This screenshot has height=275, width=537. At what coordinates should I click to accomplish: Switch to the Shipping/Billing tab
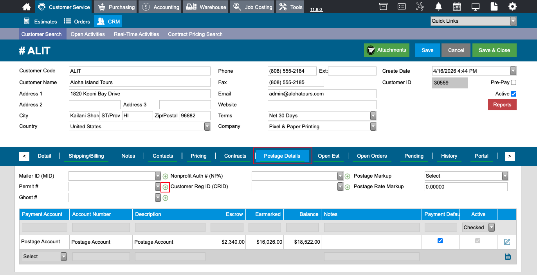86,156
